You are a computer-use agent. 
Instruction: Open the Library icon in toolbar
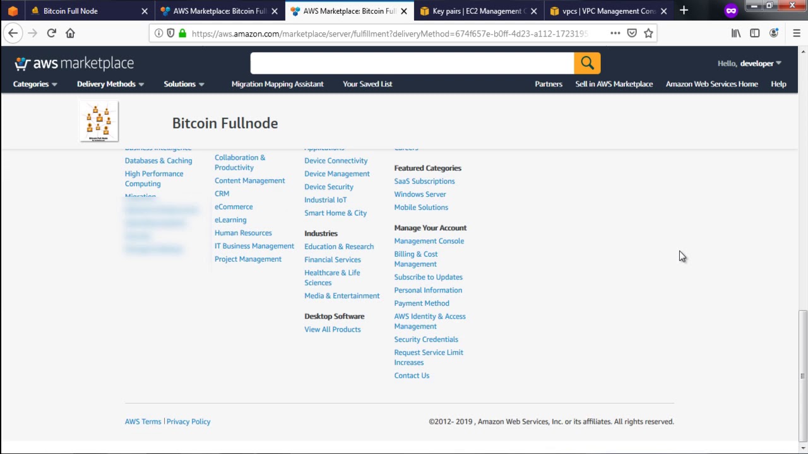(x=736, y=33)
